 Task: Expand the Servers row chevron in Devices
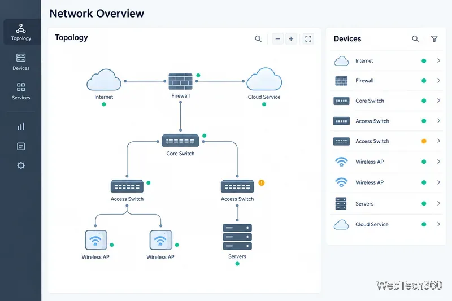click(438, 203)
